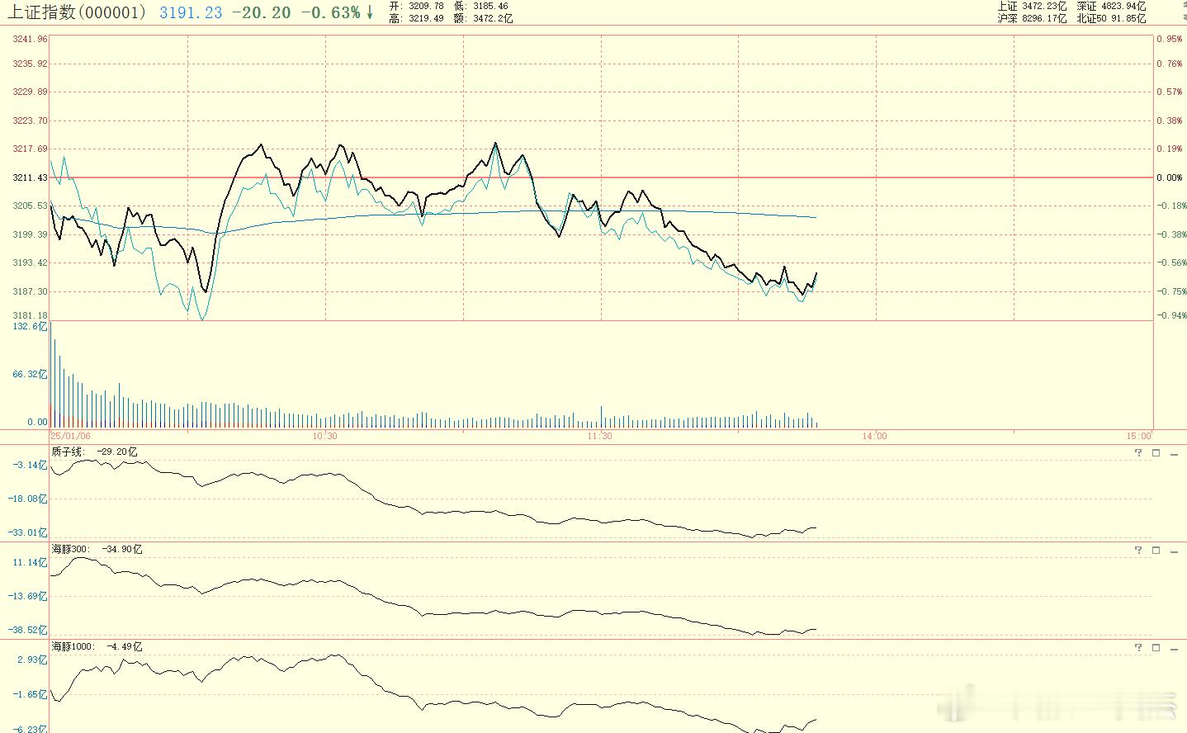The width and height of the screenshot is (1187, 733).
Task: Click the -38.52亿 axis label in 海豚300 panel
Action: [29, 630]
